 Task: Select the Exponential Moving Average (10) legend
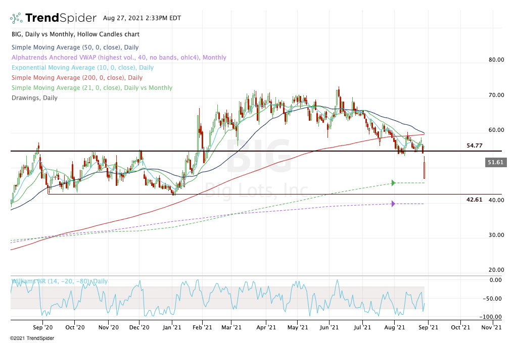[82, 68]
